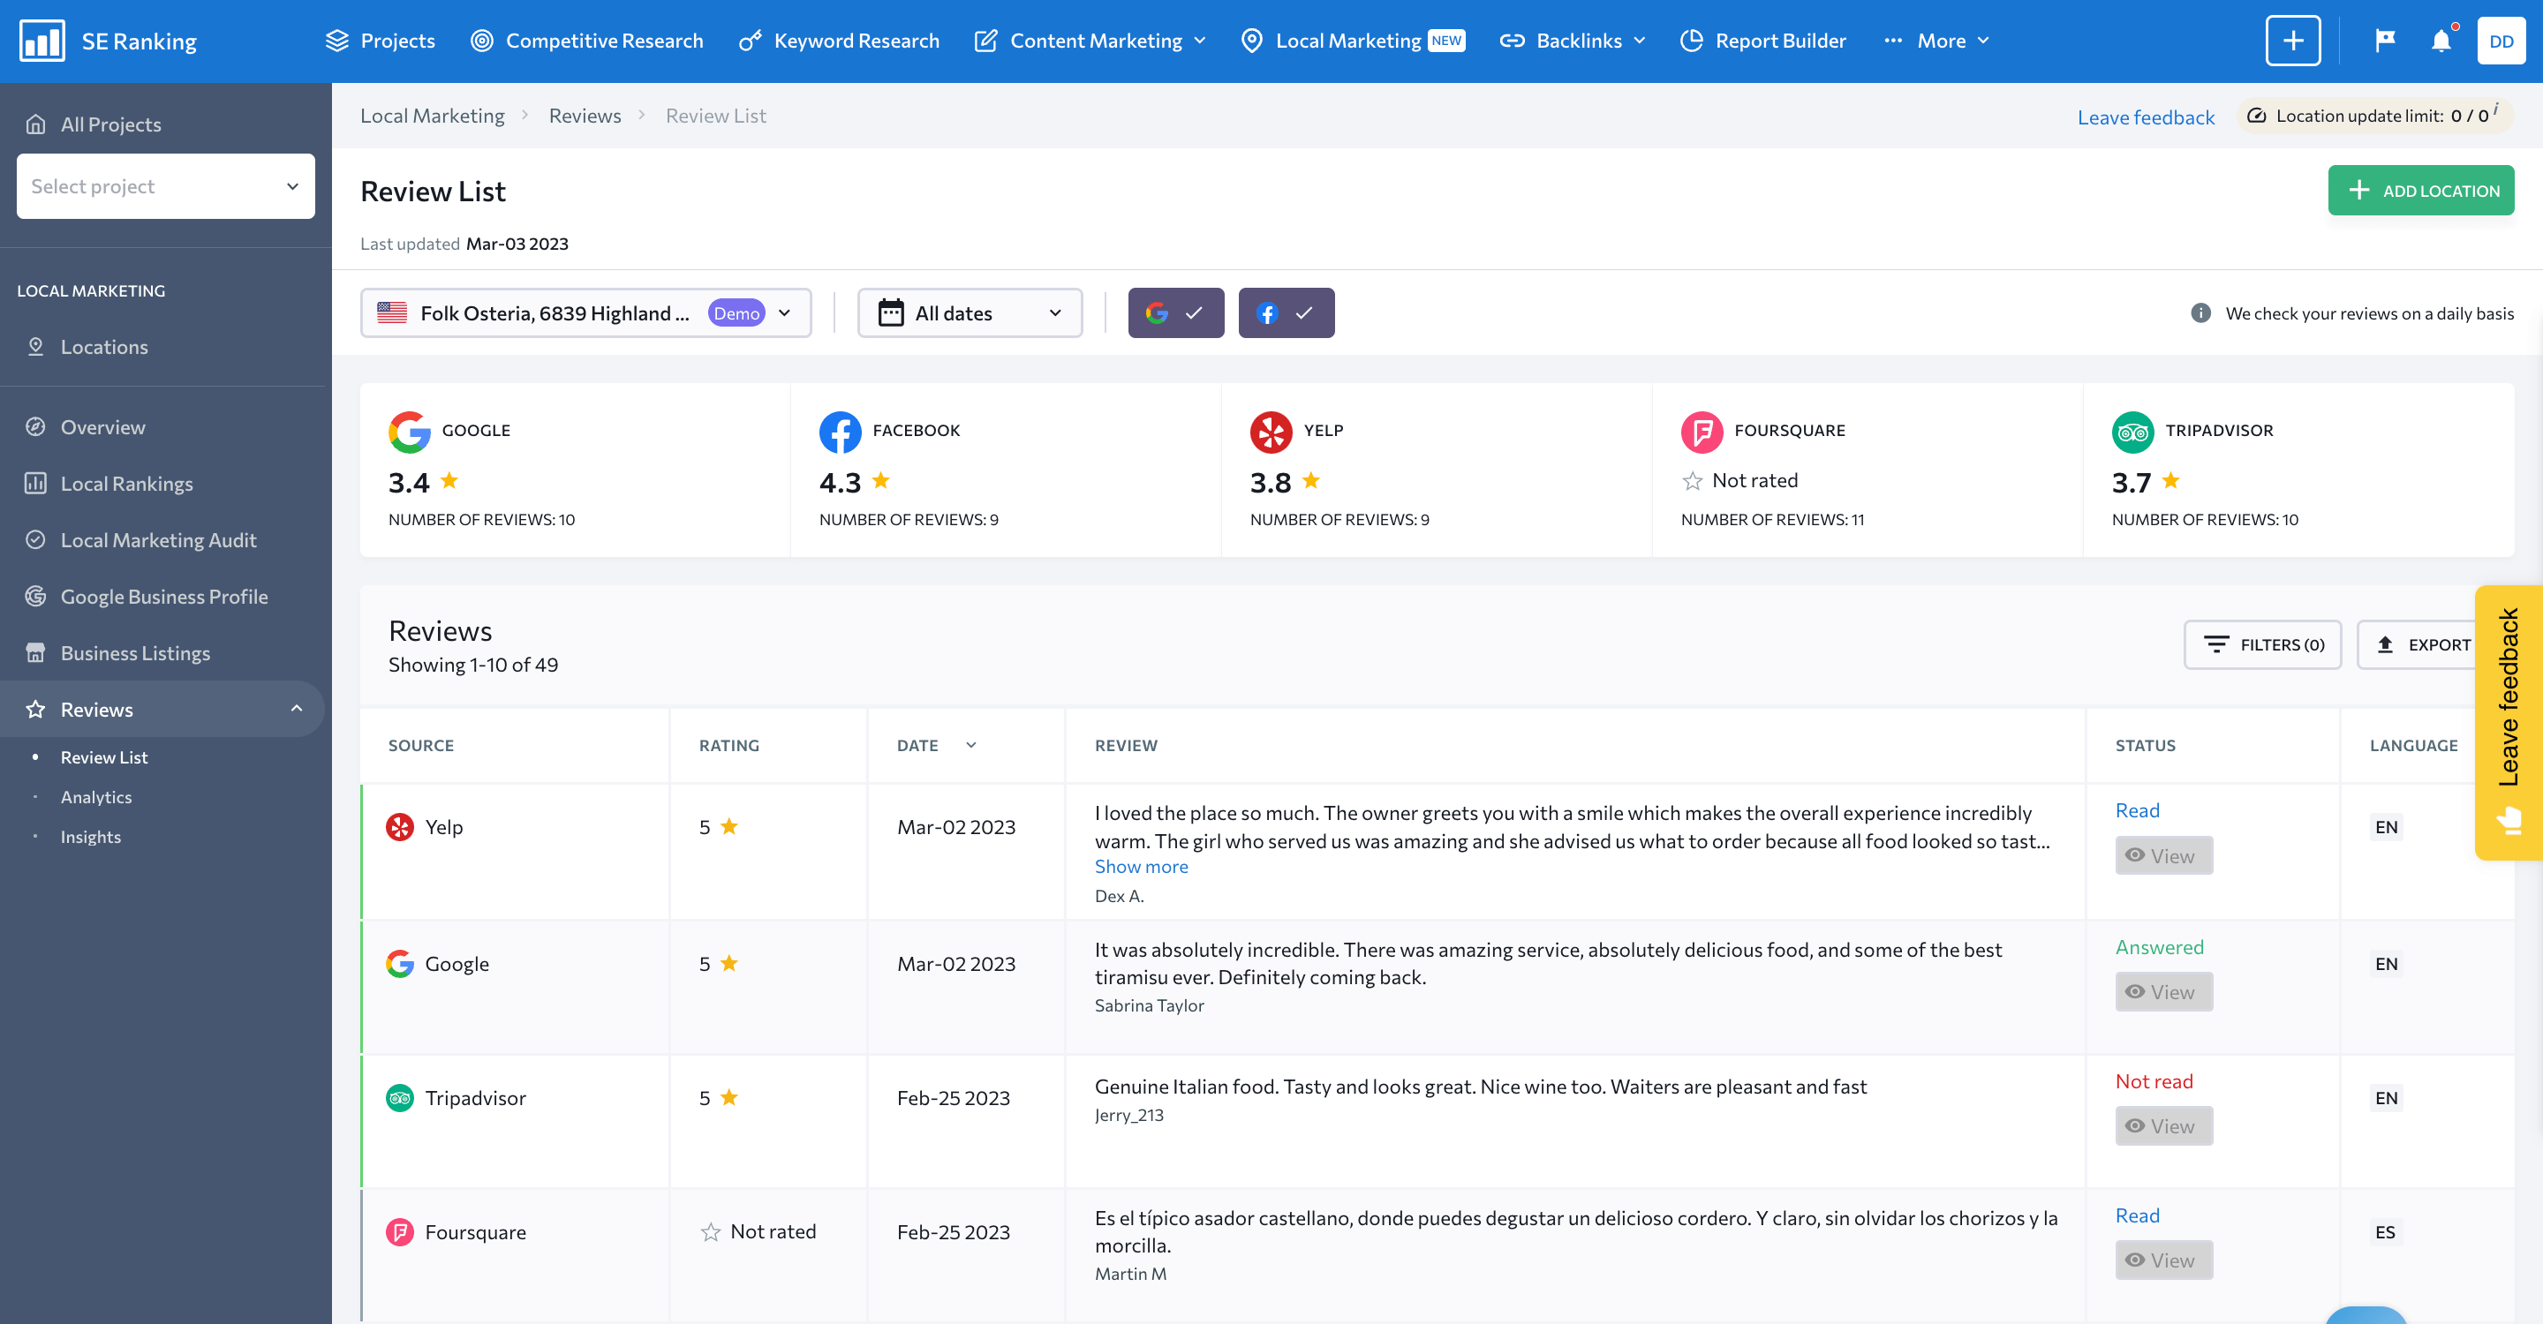The width and height of the screenshot is (2543, 1324).
Task: Open the All dates dropdown
Action: click(970, 312)
